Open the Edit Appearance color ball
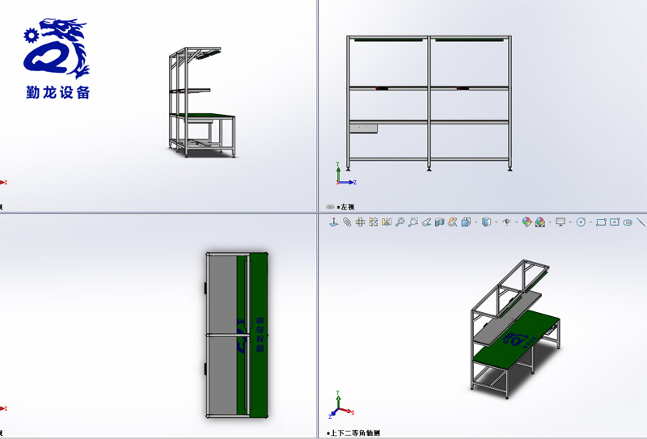 (526, 222)
